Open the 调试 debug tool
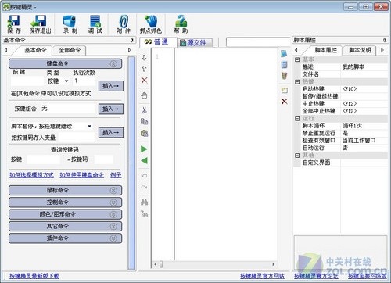Image resolution: width=391 pixels, height=283 pixels. click(x=95, y=24)
